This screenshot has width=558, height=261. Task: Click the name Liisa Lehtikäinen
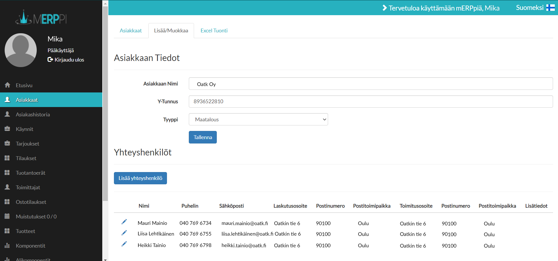[x=156, y=234]
